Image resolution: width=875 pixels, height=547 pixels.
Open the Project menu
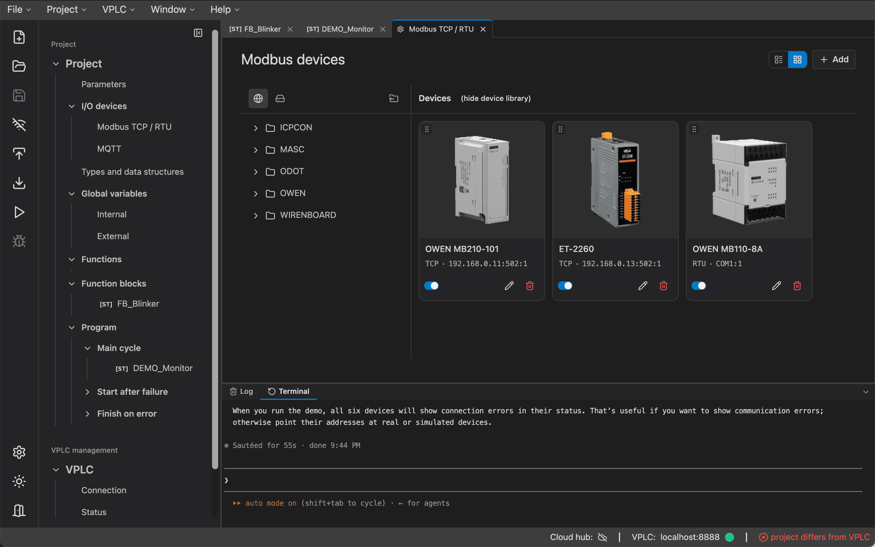click(66, 9)
